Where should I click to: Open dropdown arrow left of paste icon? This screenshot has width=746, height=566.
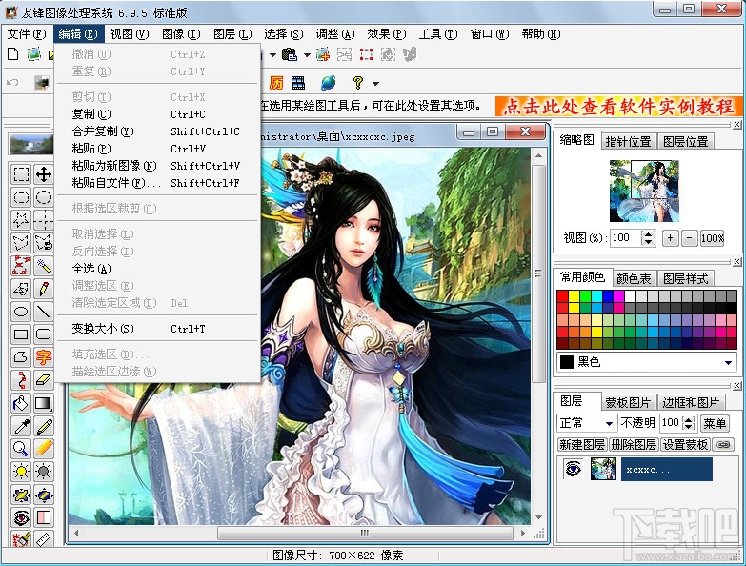(x=273, y=55)
